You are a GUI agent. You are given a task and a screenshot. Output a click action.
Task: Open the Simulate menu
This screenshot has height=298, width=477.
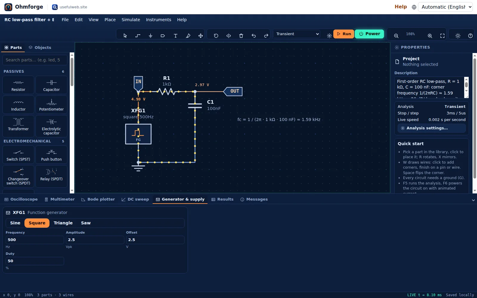coord(131,20)
